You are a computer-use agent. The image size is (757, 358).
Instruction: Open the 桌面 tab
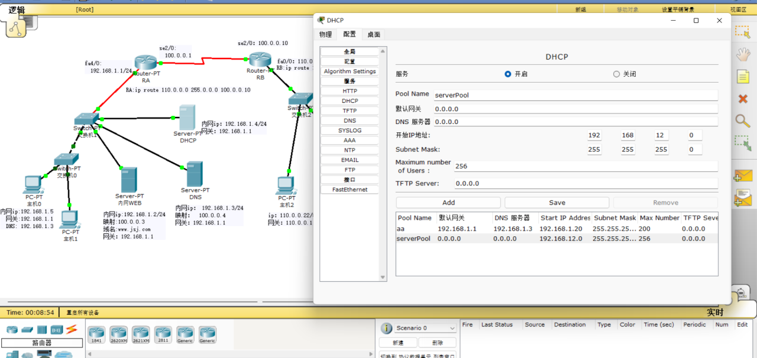374,35
